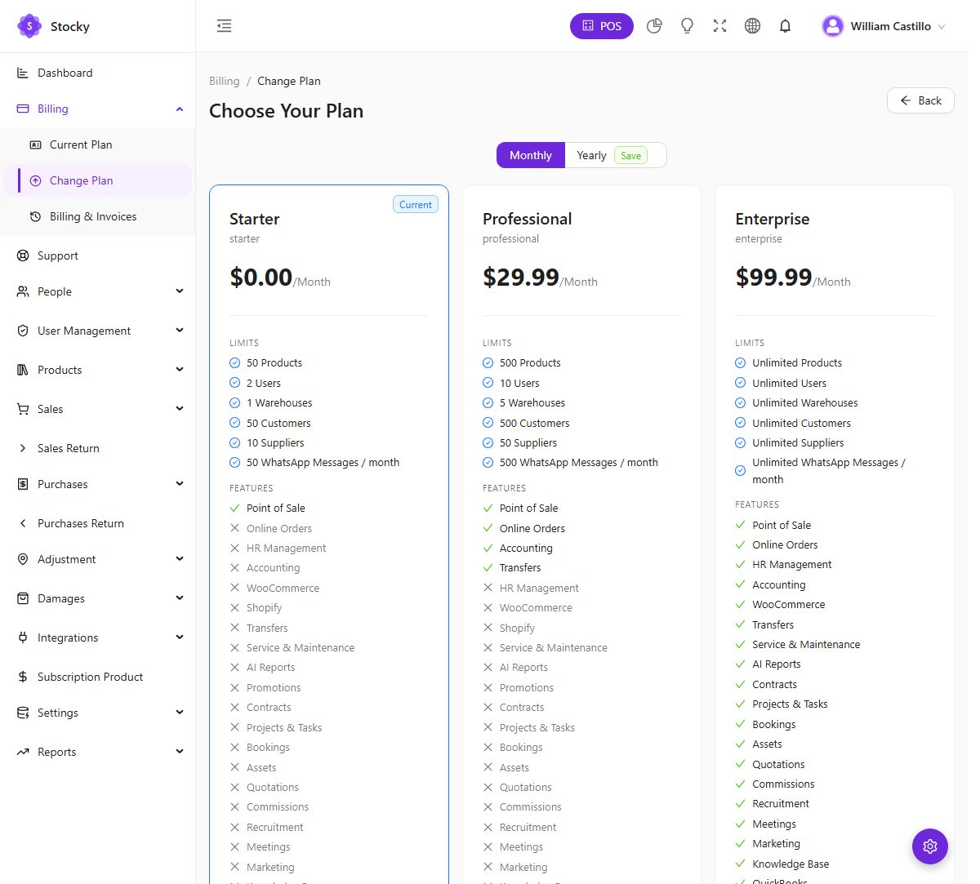Image resolution: width=980 pixels, height=884 pixels.
Task: Open notifications bell icon
Action: 785,26
